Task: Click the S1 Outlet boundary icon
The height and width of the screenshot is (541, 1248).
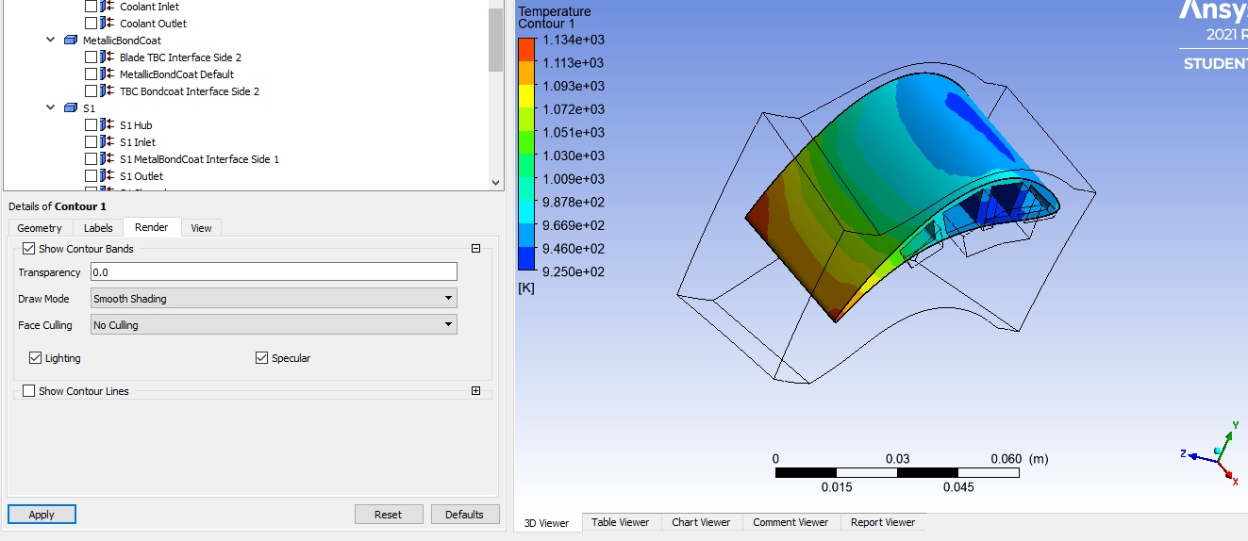Action: (x=108, y=176)
